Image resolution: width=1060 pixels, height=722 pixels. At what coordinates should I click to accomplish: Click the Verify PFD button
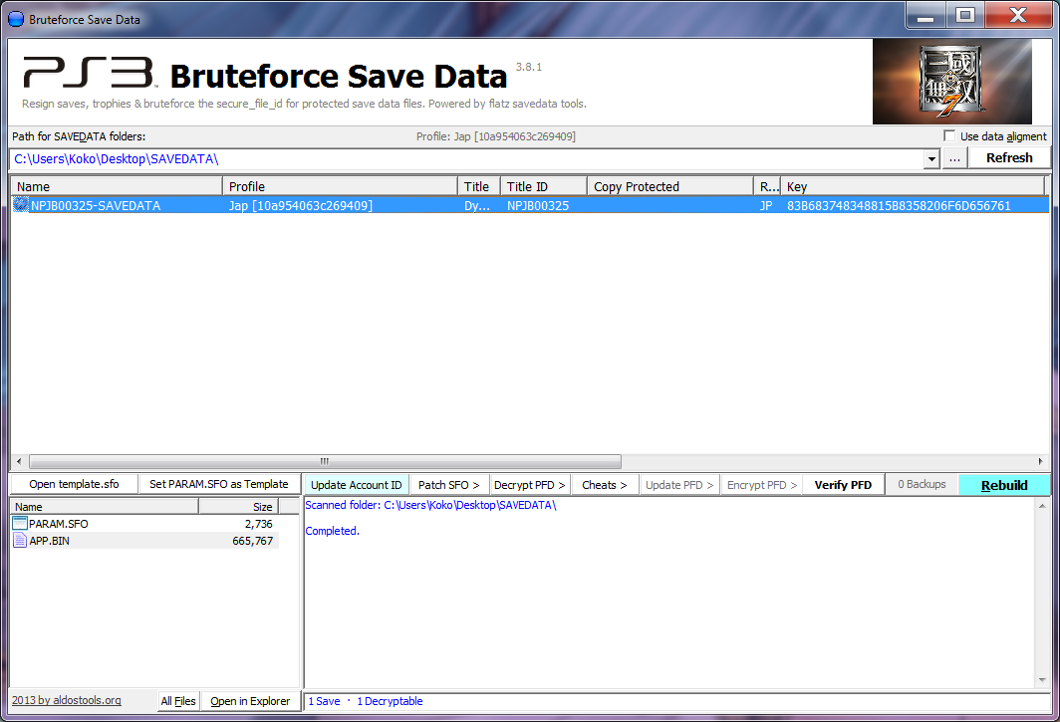click(x=843, y=485)
